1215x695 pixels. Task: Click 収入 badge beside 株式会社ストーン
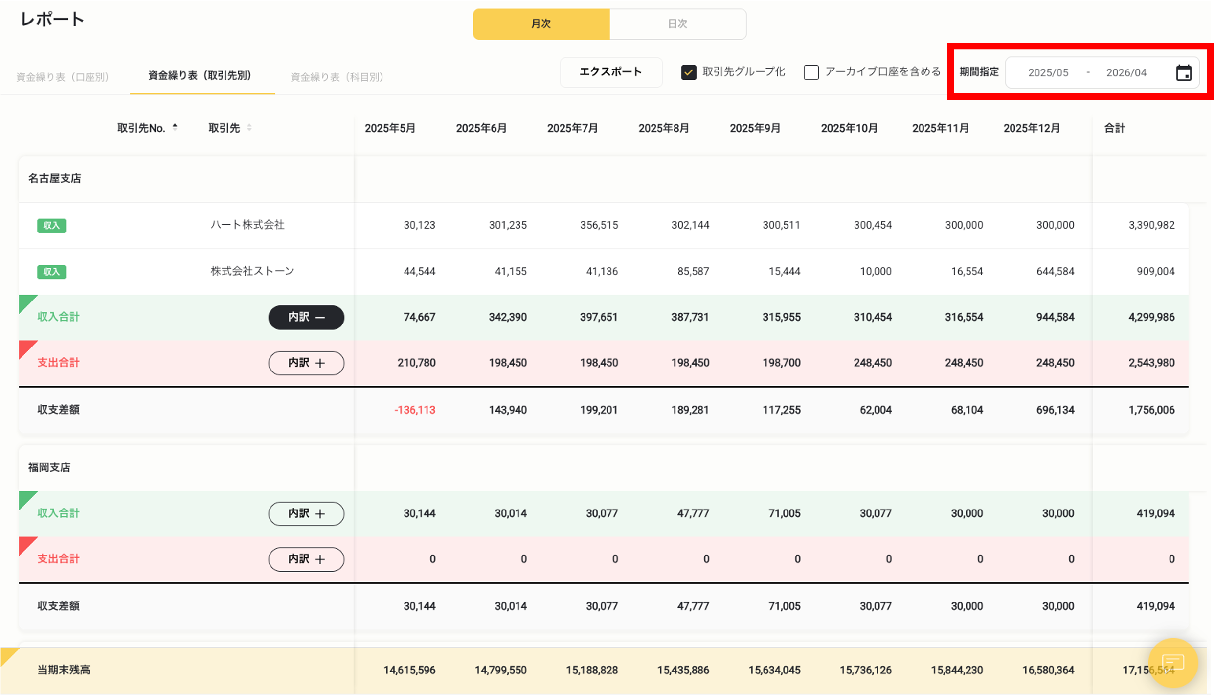[x=51, y=272]
